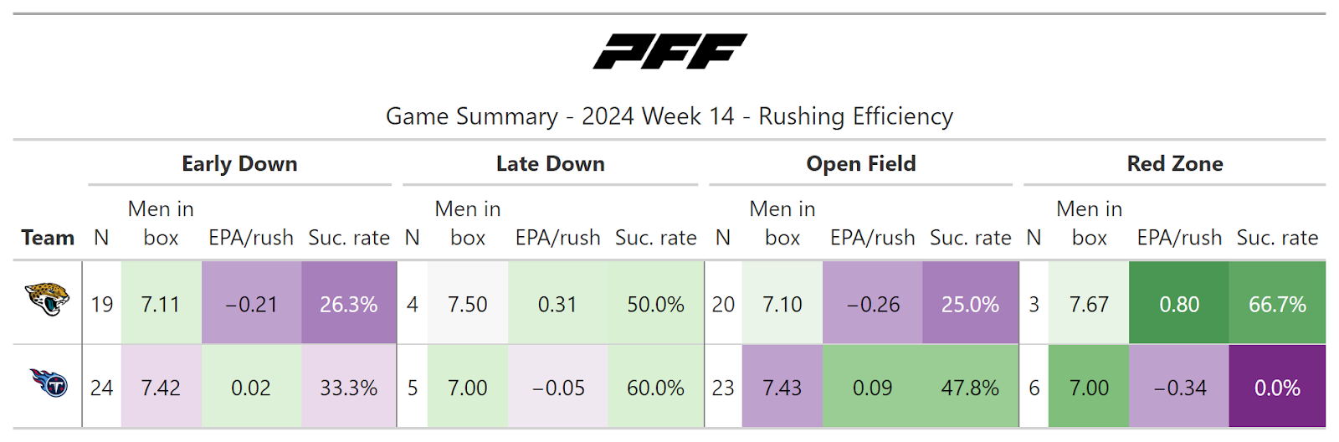Screen dimensions: 1339x442
Task: Select the Late Down column group header
Action: tap(550, 164)
